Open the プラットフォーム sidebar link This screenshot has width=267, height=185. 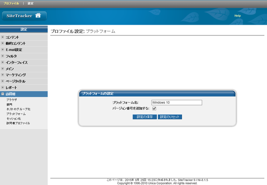point(16,114)
